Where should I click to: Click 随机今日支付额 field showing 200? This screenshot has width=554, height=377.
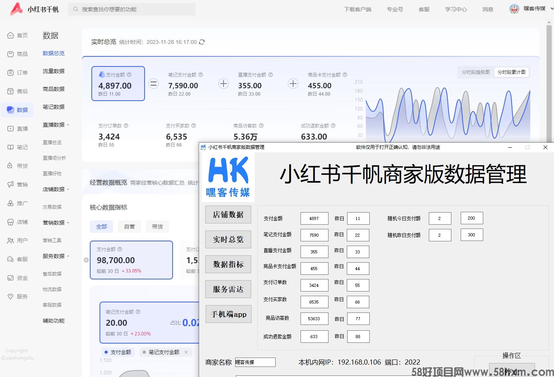[472, 218]
